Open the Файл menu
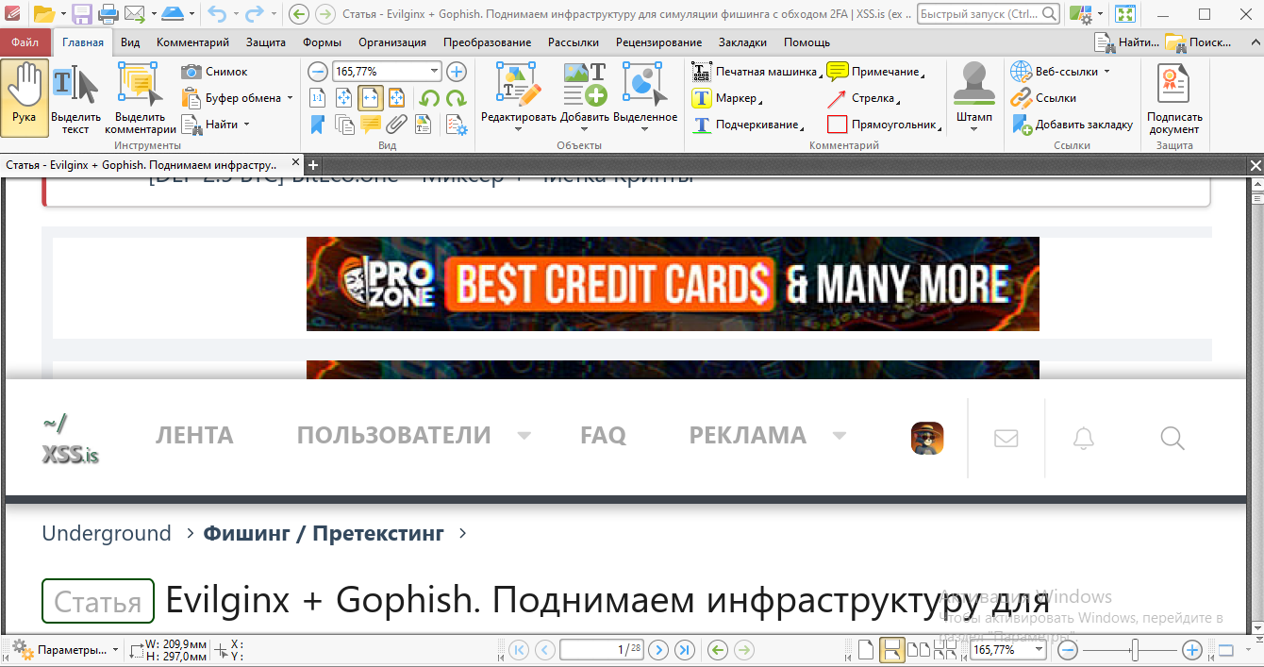This screenshot has width=1264, height=667. (26, 42)
